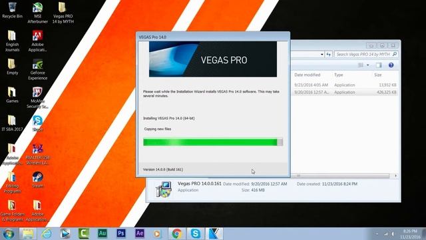
Task: Open the orange-arrow player taskbar icon
Action: coord(157,234)
